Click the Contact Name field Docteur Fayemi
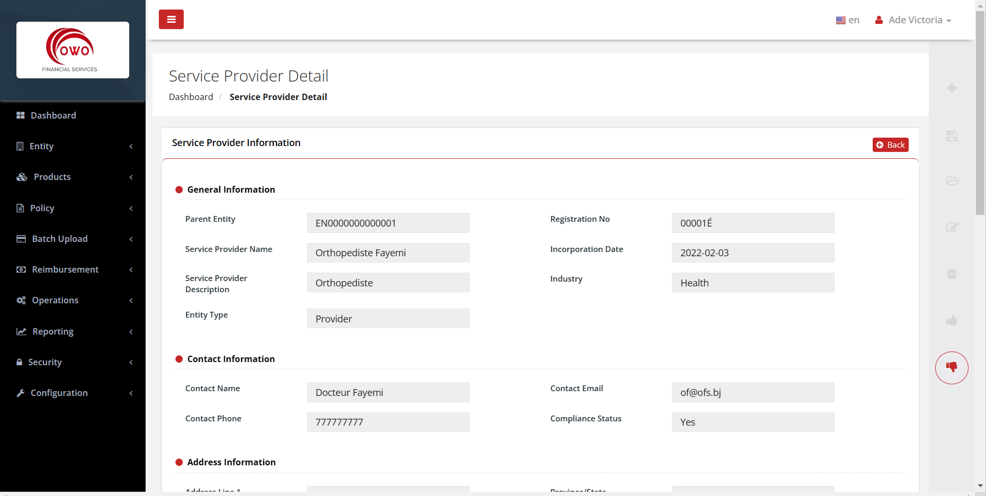 388,392
